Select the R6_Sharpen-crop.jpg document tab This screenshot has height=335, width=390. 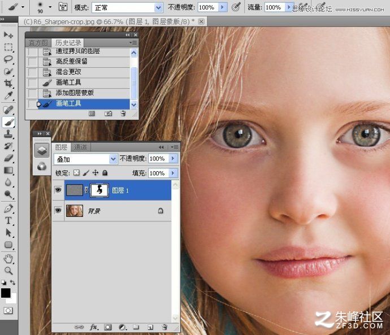pos(112,22)
